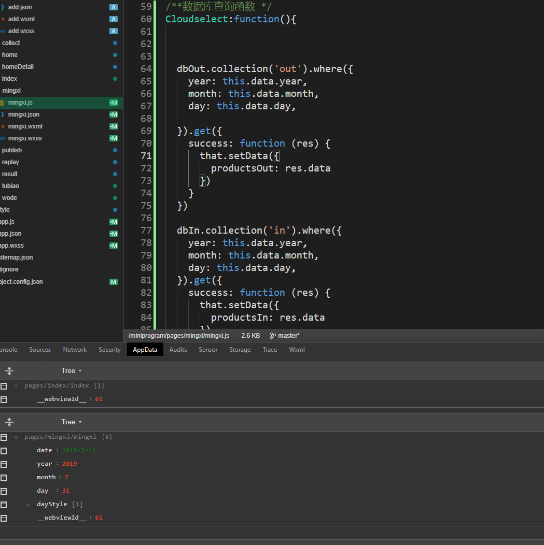The image size is (544, 545).
Task: Click the expand/collapse-all icon in the pages/index/index panel
Action: click(9, 370)
